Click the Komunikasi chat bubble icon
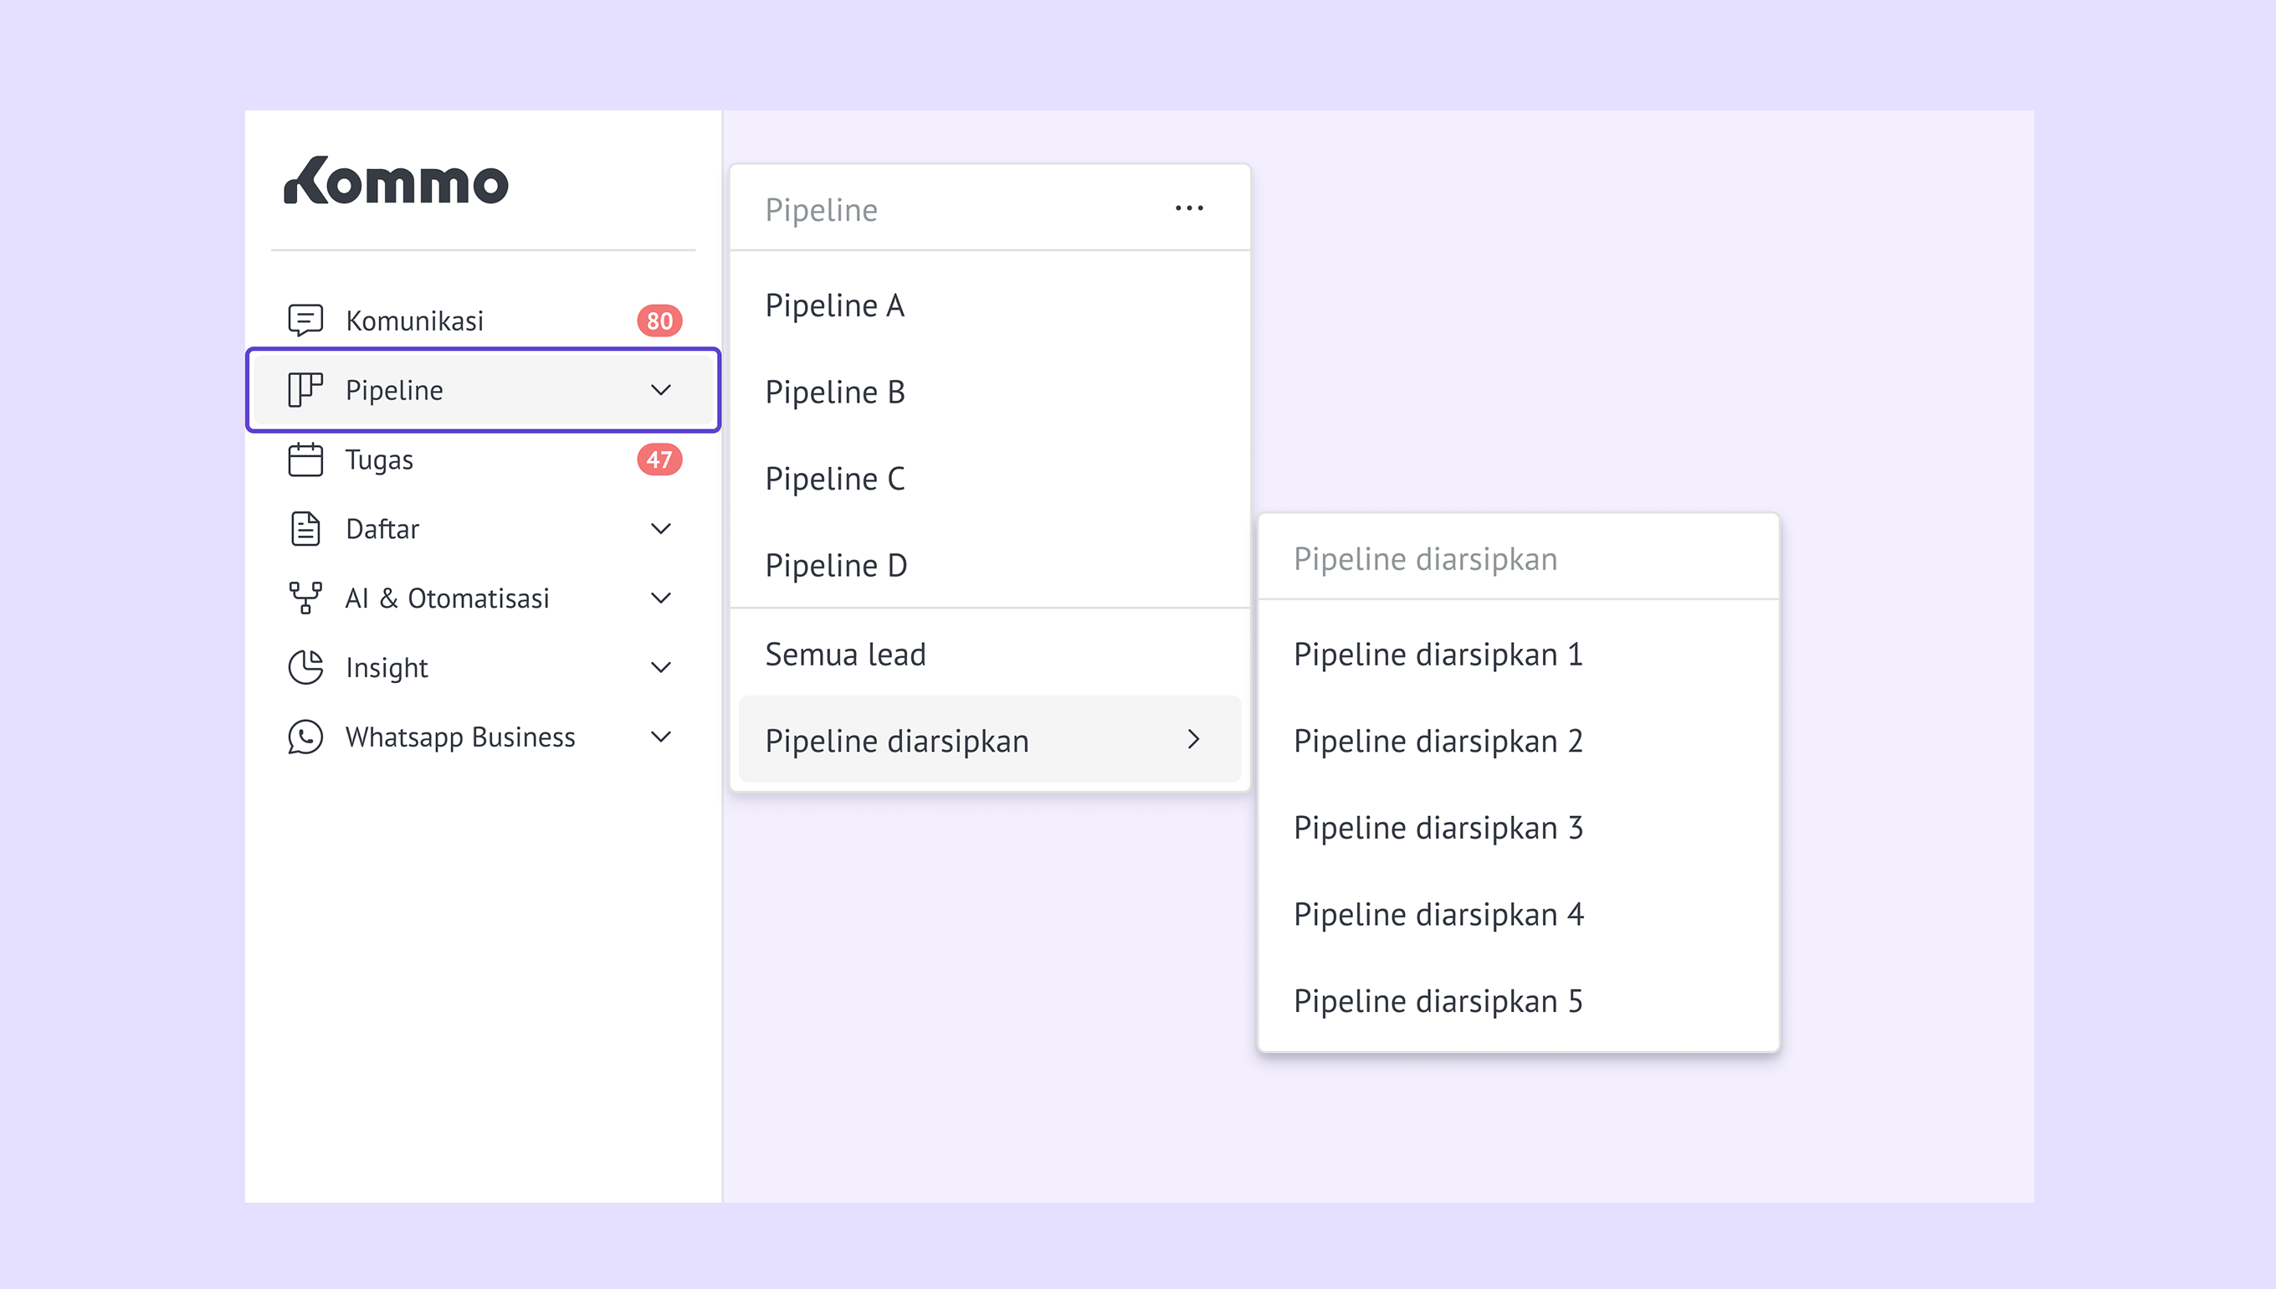 pyautogui.click(x=305, y=320)
